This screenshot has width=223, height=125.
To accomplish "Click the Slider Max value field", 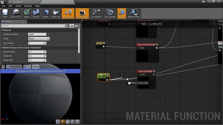I will (37, 60).
